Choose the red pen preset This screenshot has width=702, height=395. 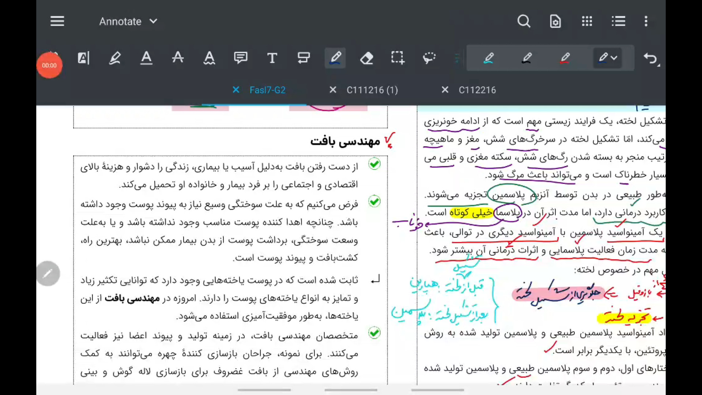(565, 58)
